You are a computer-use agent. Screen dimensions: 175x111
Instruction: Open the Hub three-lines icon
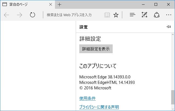132,15
